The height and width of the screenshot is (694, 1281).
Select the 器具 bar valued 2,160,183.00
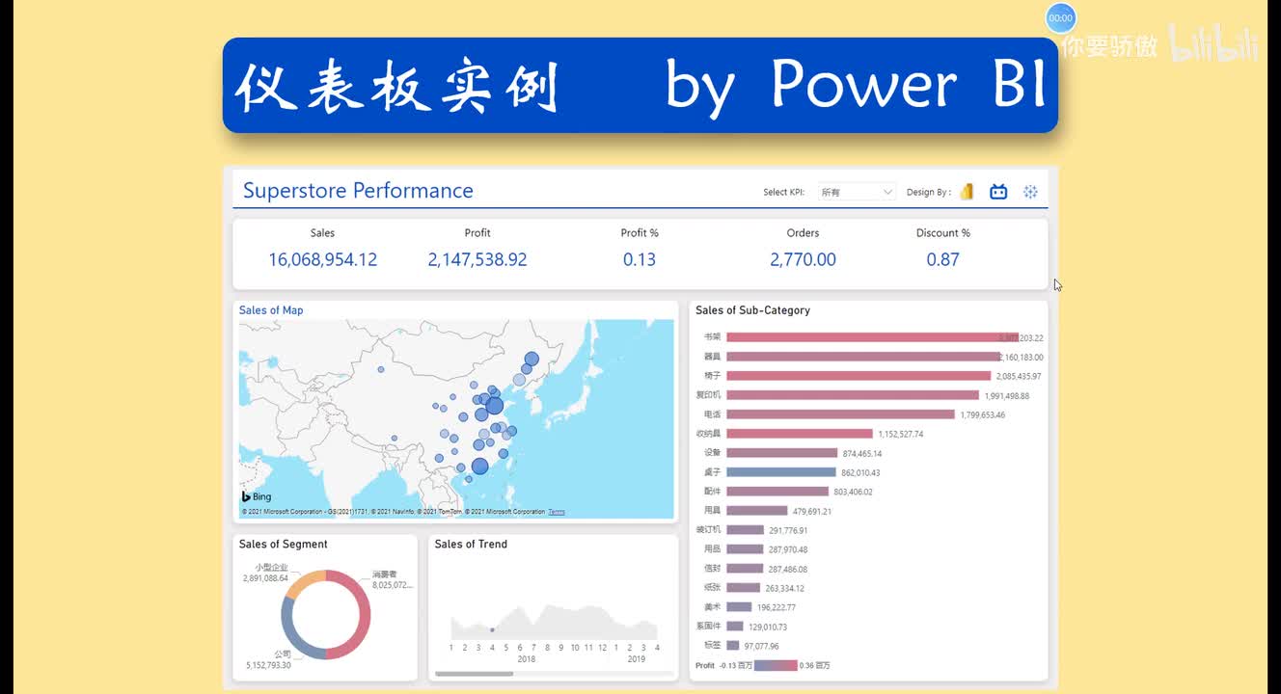click(x=863, y=357)
